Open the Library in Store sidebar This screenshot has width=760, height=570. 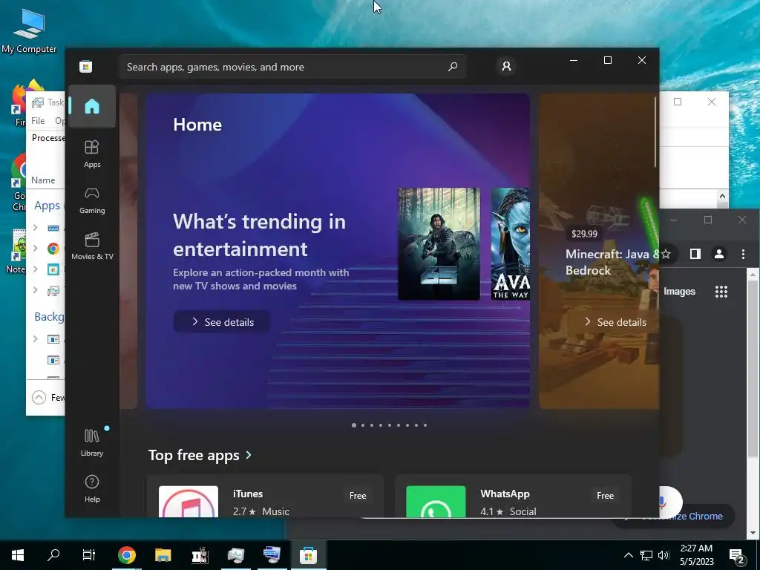click(92, 442)
